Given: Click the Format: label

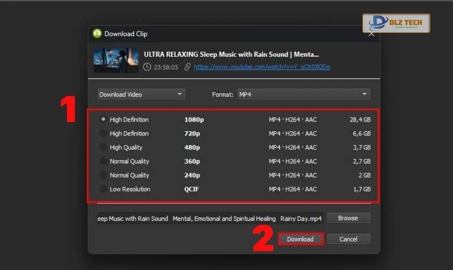Looking at the screenshot, I should [x=222, y=94].
